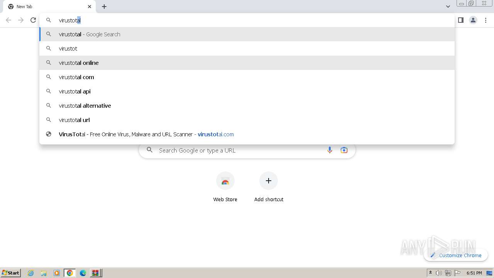Open the Action Center flag icon
This screenshot has width=494, height=278.
point(457,273)
